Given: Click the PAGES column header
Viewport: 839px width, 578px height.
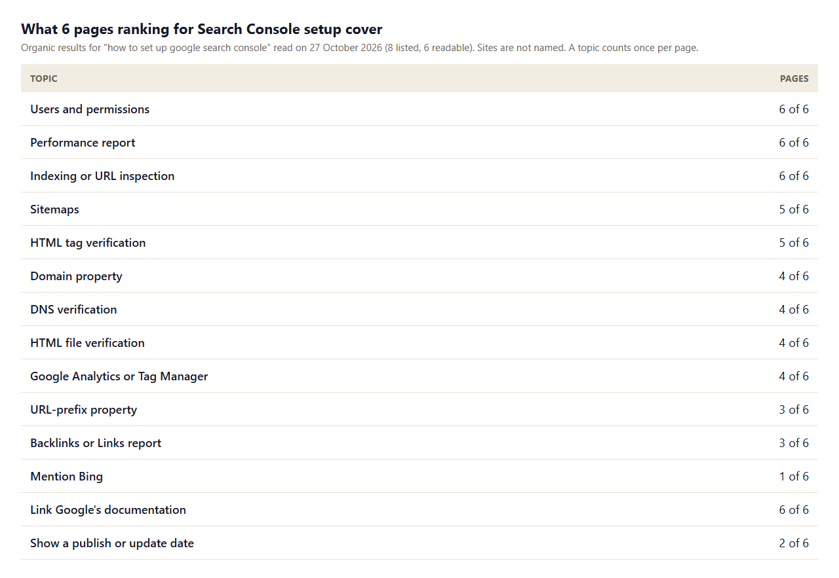Looking at the screenshot, I should click(794, 79).
